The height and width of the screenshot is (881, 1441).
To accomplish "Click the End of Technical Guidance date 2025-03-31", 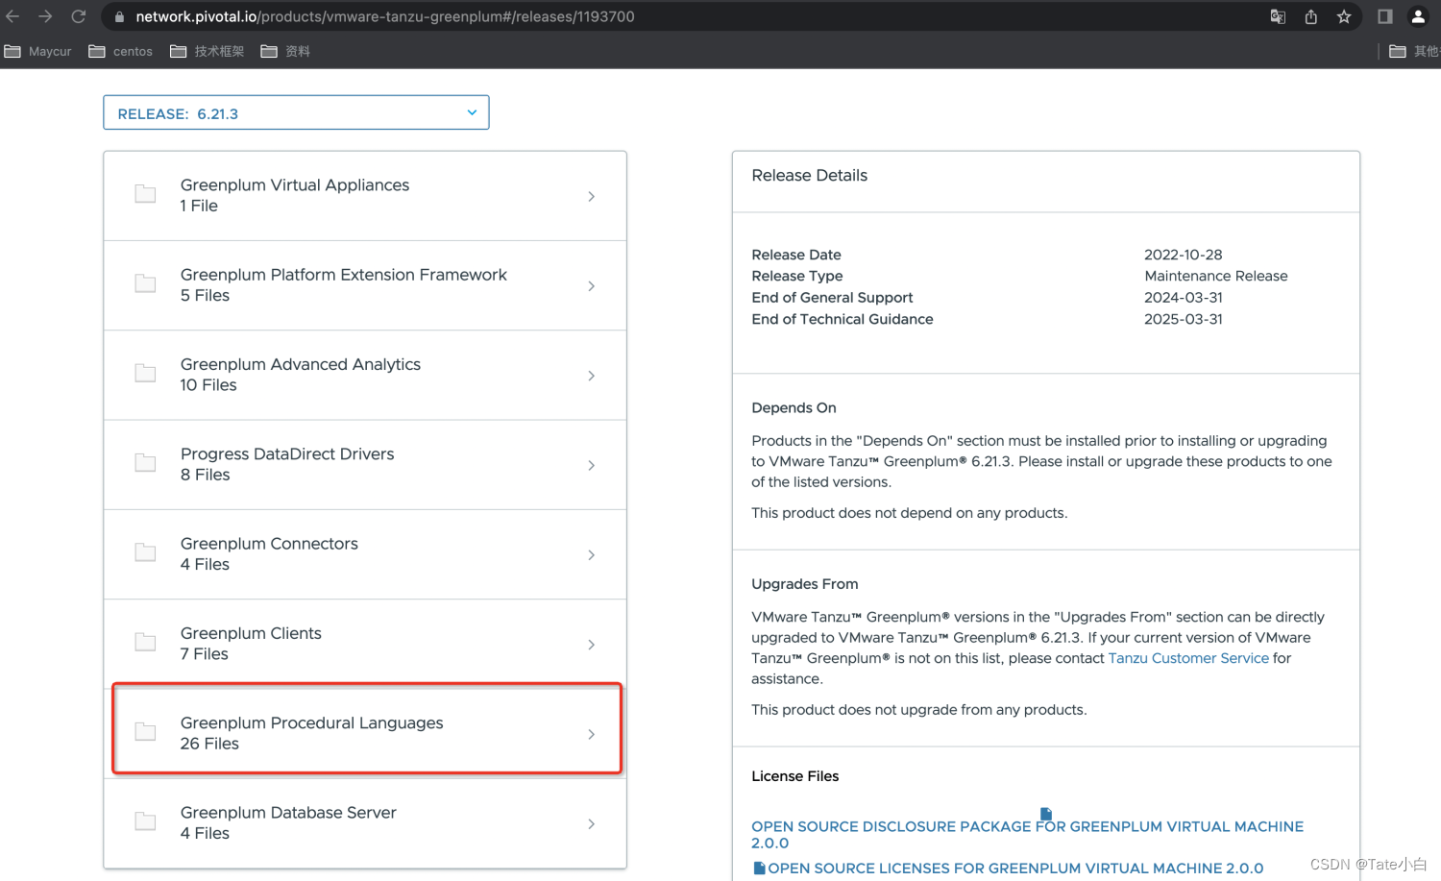I will [x=1184, y=319].
